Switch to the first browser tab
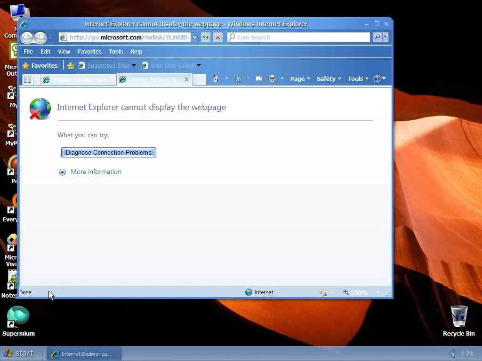 click(x=78, y=80)
